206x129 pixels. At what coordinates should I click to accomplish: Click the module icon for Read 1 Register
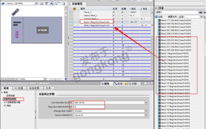[x=159, y=53]
